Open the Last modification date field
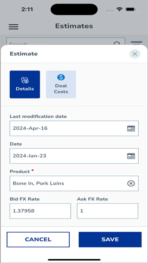148x263 pixels. pos(74,128)
